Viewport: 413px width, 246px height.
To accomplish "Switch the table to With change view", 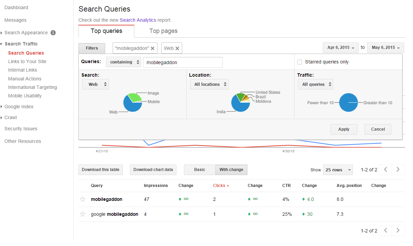I will tap(231, 170).
